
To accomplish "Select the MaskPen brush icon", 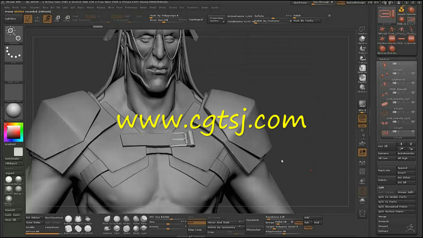I will coord(362,78).
